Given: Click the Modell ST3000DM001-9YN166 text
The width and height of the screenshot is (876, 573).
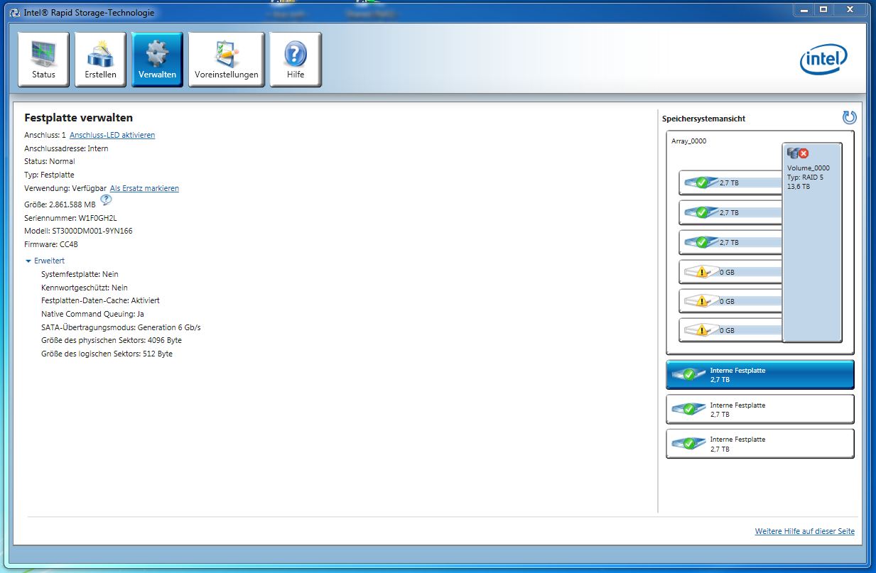Looking at the screenshot, I should coord(78,231).
